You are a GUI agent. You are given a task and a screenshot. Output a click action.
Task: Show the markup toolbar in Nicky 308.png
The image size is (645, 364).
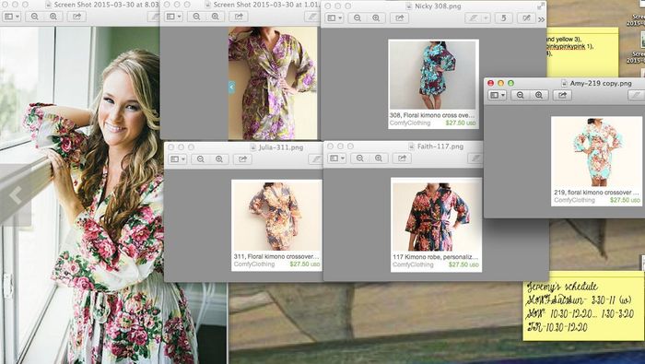[x=526, y=18]
